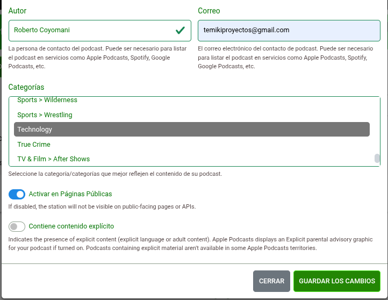Save with the Guardar los Cambios button

[336, 281]
